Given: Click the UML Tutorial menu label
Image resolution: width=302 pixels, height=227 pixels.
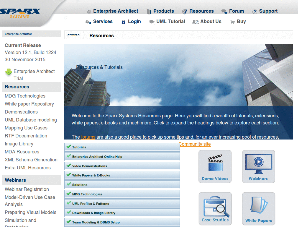Looking at the screenshot, I should tap(171, 21).
